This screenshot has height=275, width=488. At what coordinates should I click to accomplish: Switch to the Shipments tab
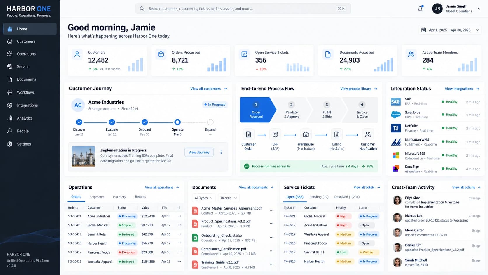pyautogui.click(x=97, y=197)
